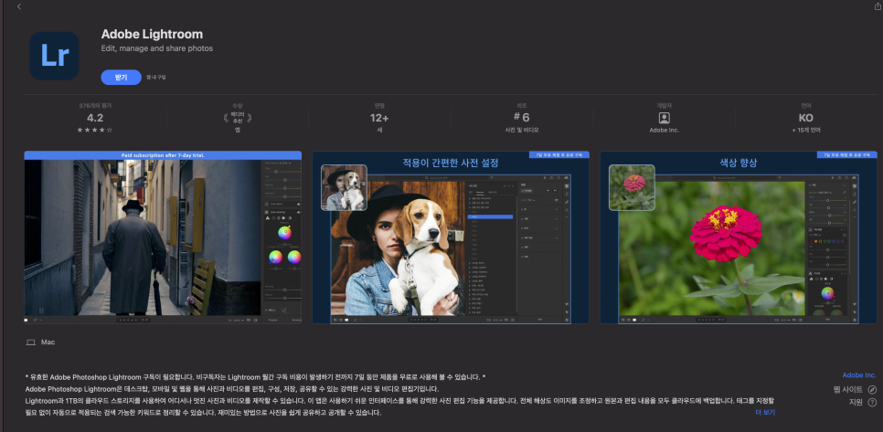The image size is (883, 432).
Task: Click the Adobe Lightroom title text
Action: (x=152, y=35)
